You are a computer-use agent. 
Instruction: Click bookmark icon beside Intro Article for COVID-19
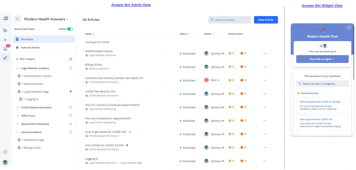(x=127, y=145)
